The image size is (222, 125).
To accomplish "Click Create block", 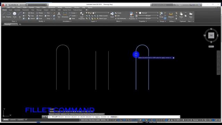I will [118, 13].
